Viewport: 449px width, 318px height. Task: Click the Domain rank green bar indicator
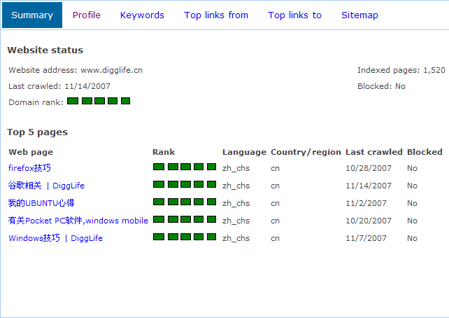(99, 101)
